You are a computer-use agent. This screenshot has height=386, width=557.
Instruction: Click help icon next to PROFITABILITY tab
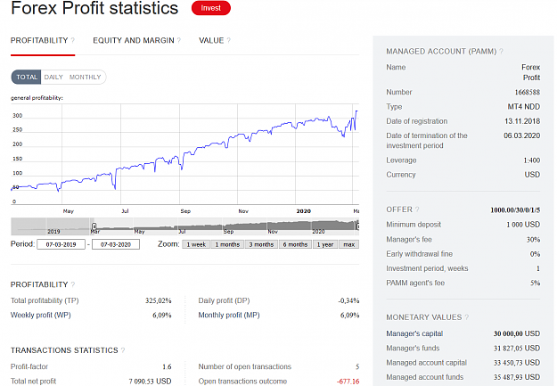73,40
